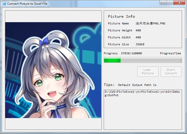Click the Tips: label
Viewport: 187px width, 134px height.
point(109,85)
